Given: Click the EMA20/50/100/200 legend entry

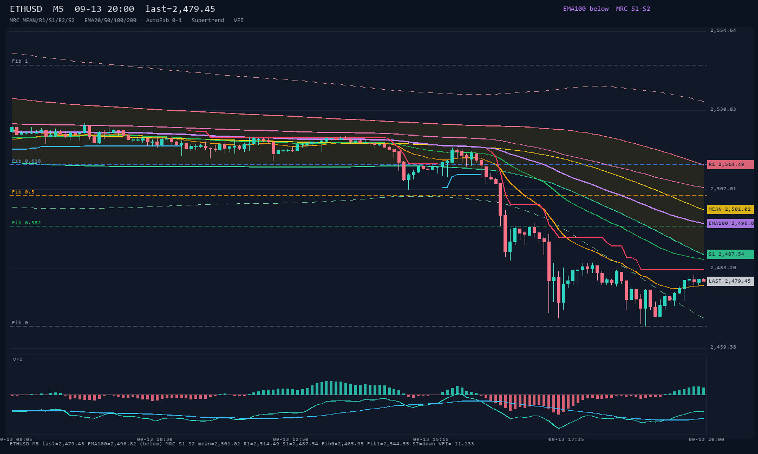Looking at the screenshot, I should tap(110, 20).
